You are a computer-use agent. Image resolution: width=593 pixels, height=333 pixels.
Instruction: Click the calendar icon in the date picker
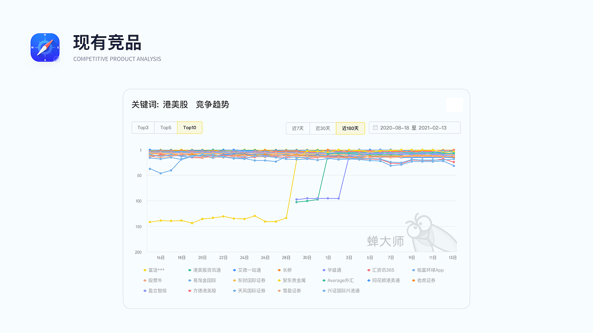pyautogui.click(x=375, y=128)
